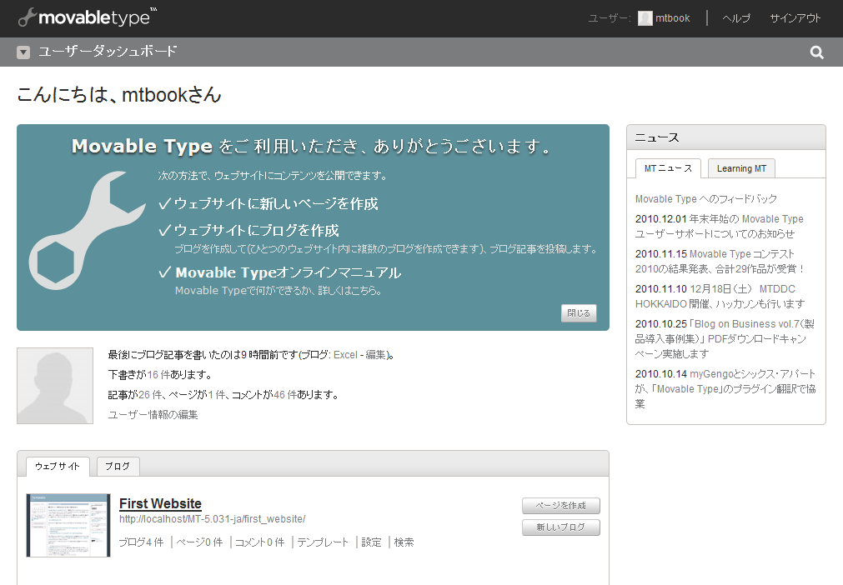Open the 2010.12.01 year-end support news
The image size is (843, 585).
tap(720, 227)
